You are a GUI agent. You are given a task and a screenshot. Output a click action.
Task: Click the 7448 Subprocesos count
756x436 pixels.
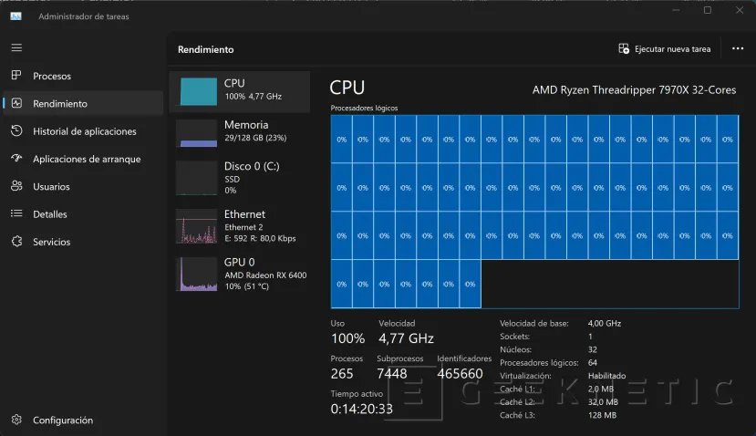391,374
